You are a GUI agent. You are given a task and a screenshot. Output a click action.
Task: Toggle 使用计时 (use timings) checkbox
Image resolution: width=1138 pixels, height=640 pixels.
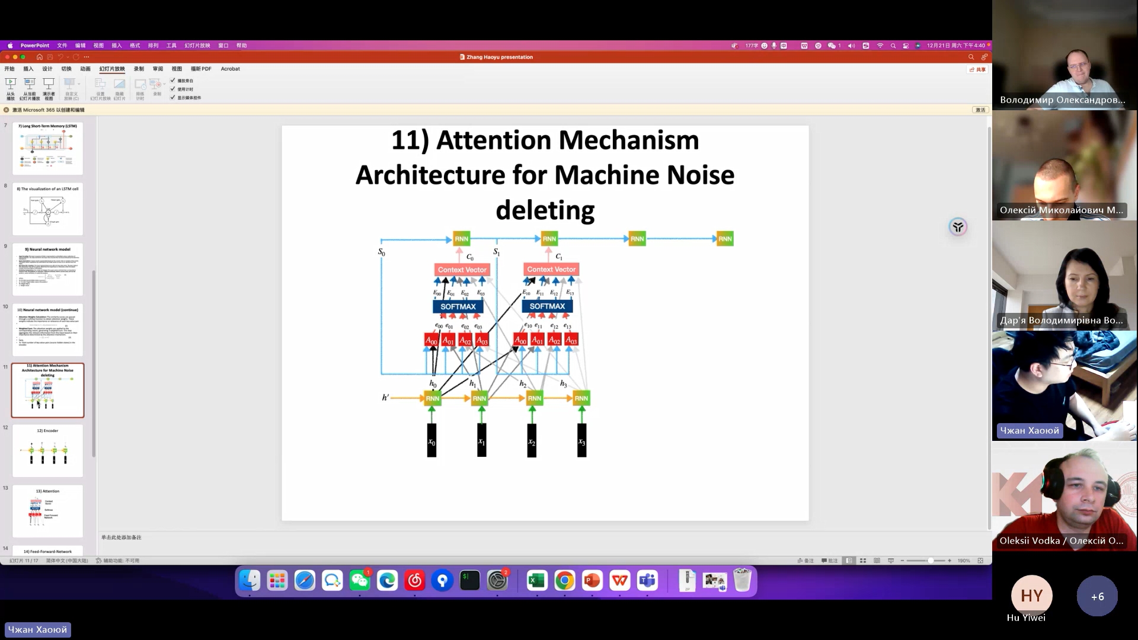173,89
